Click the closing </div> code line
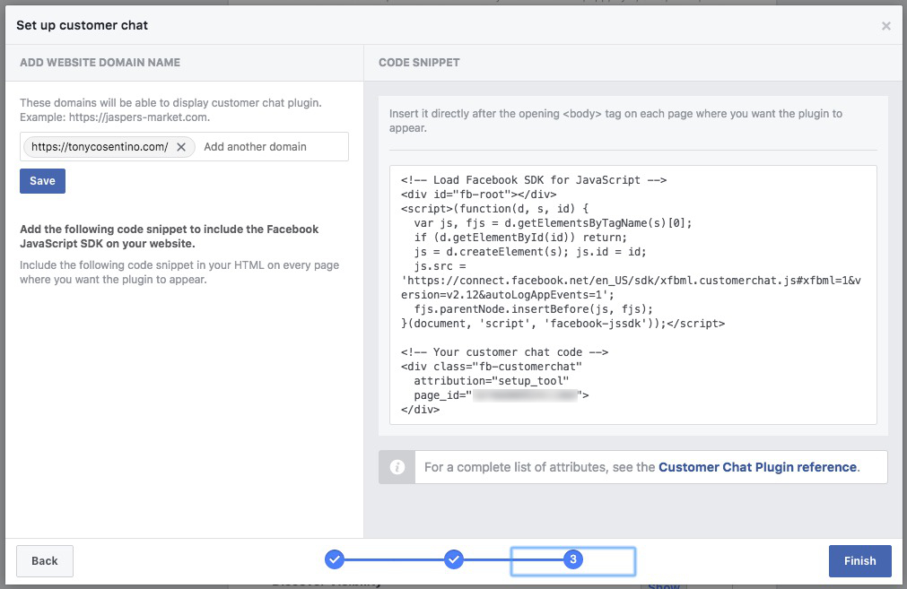The height and width of the screenshot is (589, 907). [420, 410]
